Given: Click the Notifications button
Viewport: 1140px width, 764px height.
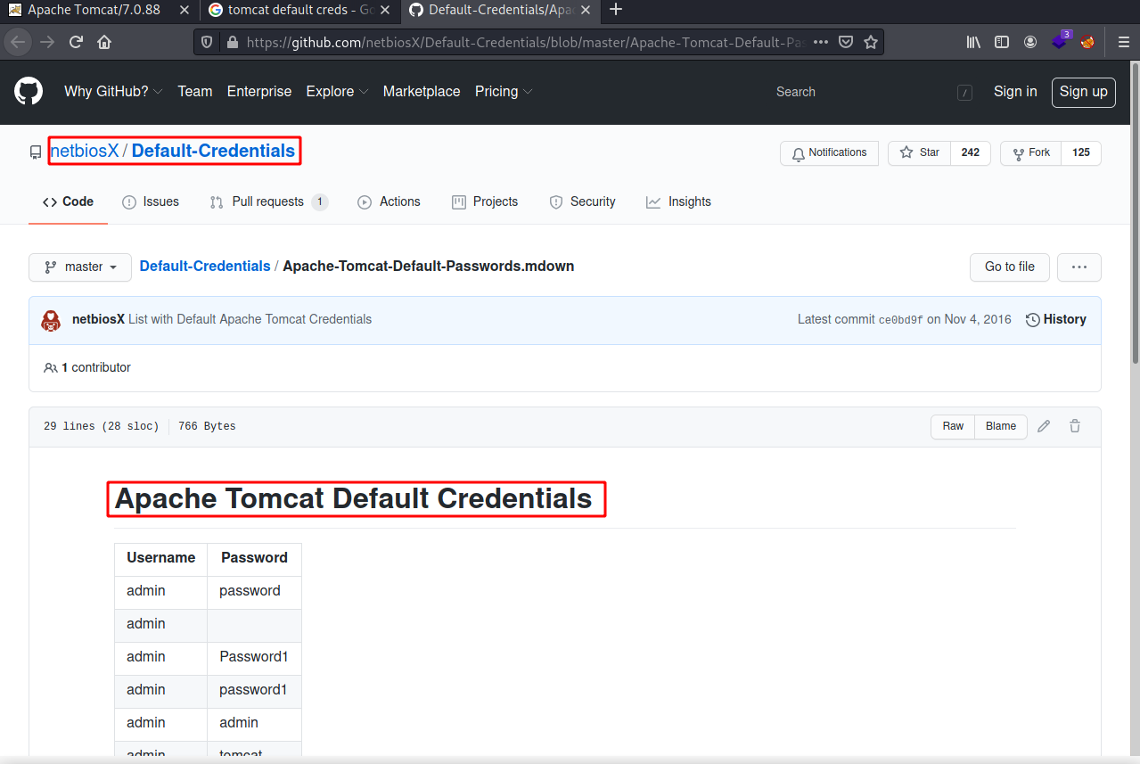Looking at the screenshot, I should [829, 153].
